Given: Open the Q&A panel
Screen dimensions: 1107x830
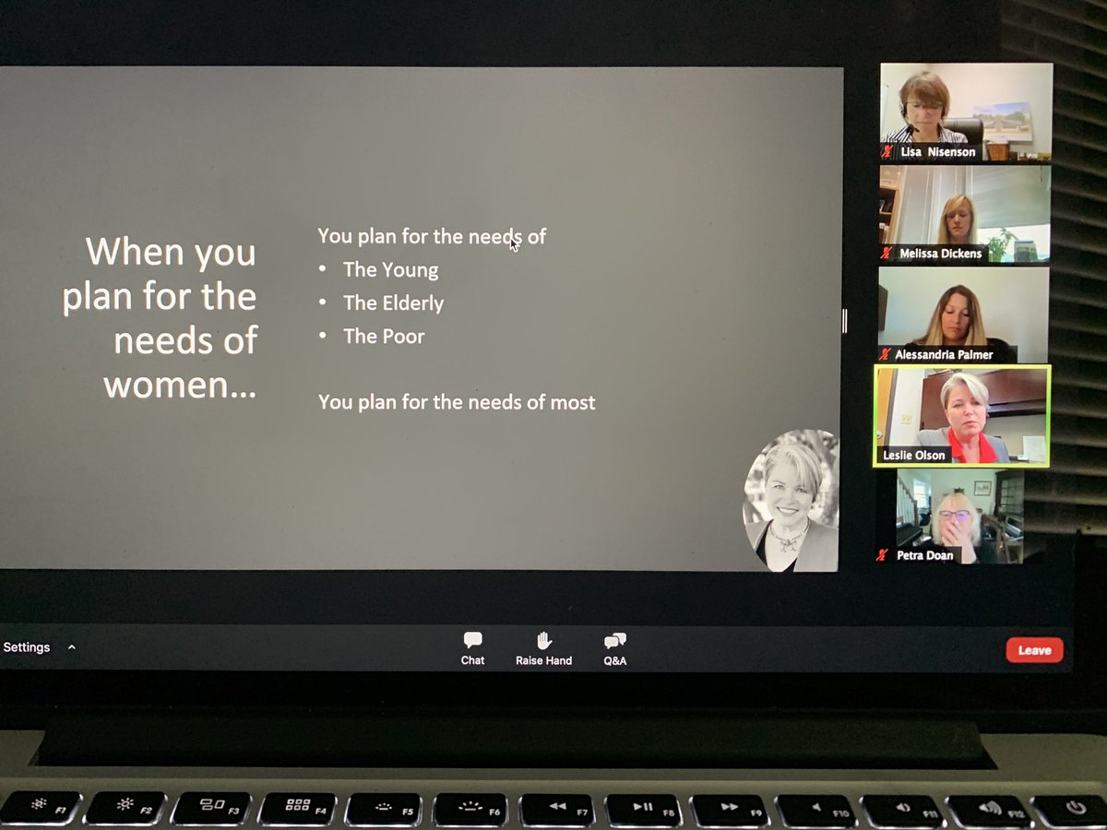Looking at the screenshot, I should point(615,648).
